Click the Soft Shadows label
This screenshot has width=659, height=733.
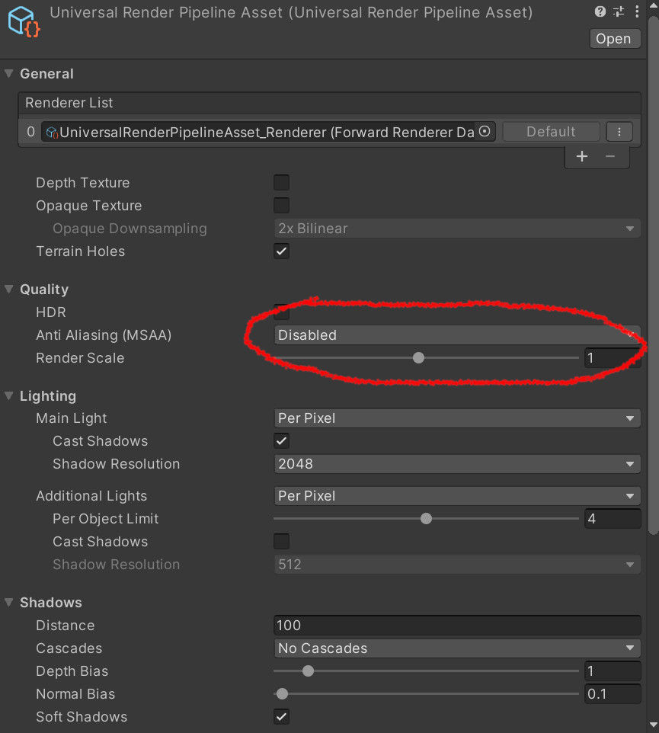(82, 717)
